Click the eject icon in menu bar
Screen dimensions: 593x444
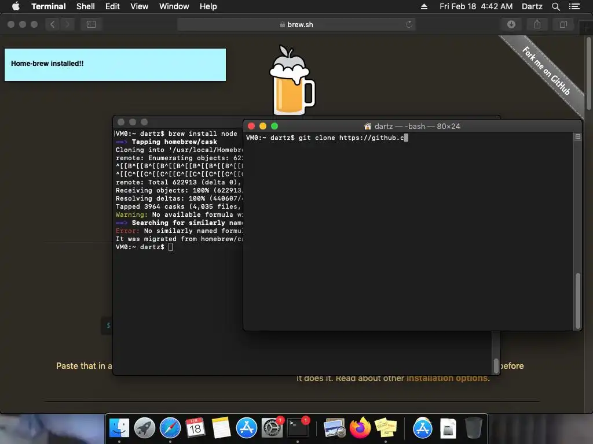coord(424,6)
